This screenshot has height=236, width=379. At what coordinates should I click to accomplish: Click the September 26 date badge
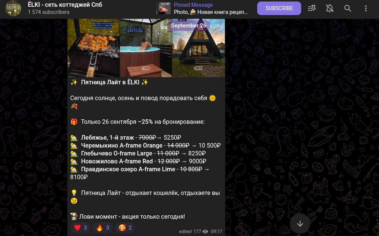(x=189, y=26)
